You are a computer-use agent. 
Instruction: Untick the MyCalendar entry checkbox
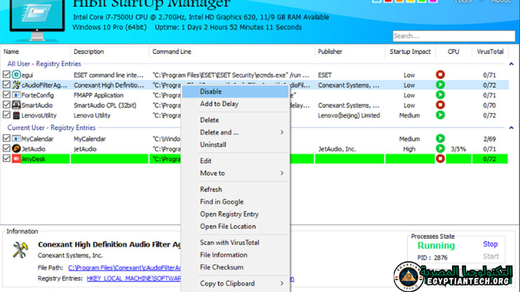point(6,139)
